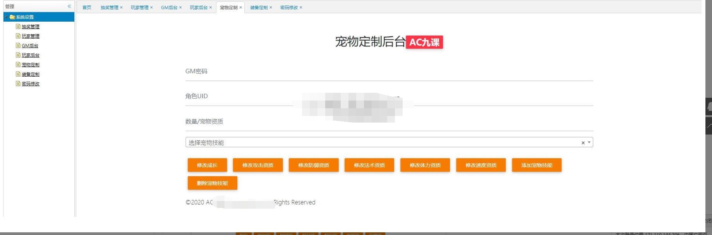
Task: Click the 修改成长 button
Action: (207, 165)
